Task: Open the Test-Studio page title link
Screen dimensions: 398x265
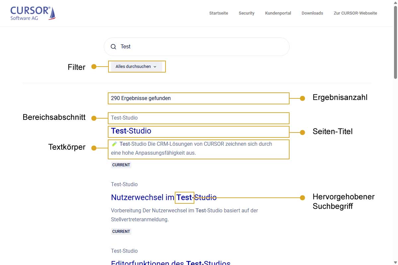Action: pyautogui.click(x=131, y=131)
